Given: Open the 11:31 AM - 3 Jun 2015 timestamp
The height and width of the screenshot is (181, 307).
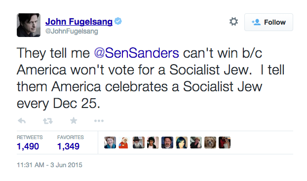Looking at the screenshot, I should click(49, 165).
